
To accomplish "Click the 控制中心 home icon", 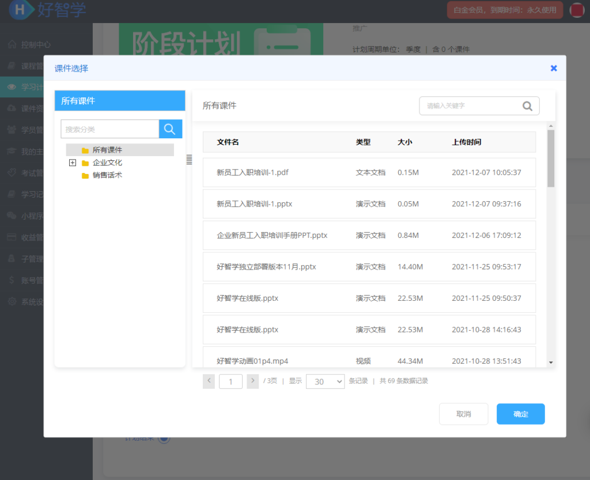I will (12, 44).
